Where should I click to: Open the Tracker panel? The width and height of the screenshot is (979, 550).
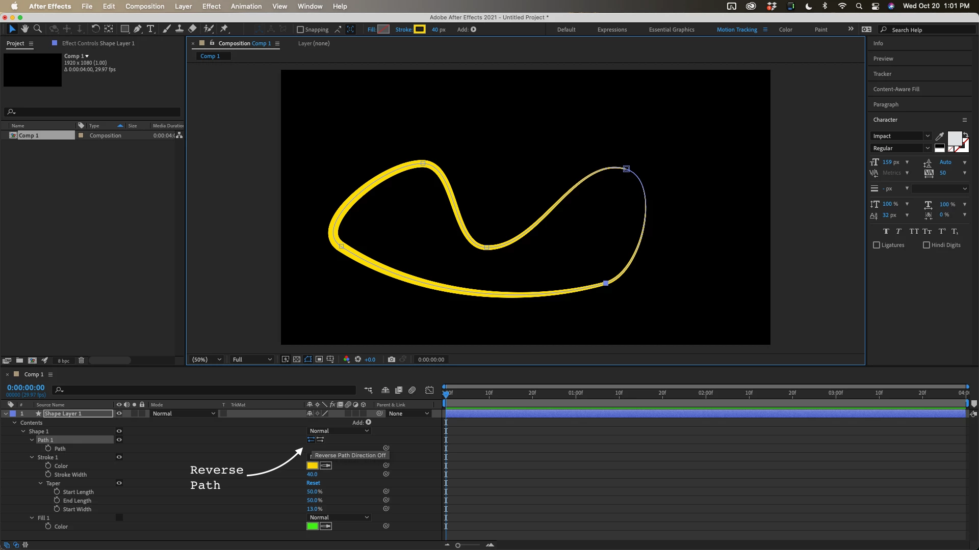(x=882, y=74)
